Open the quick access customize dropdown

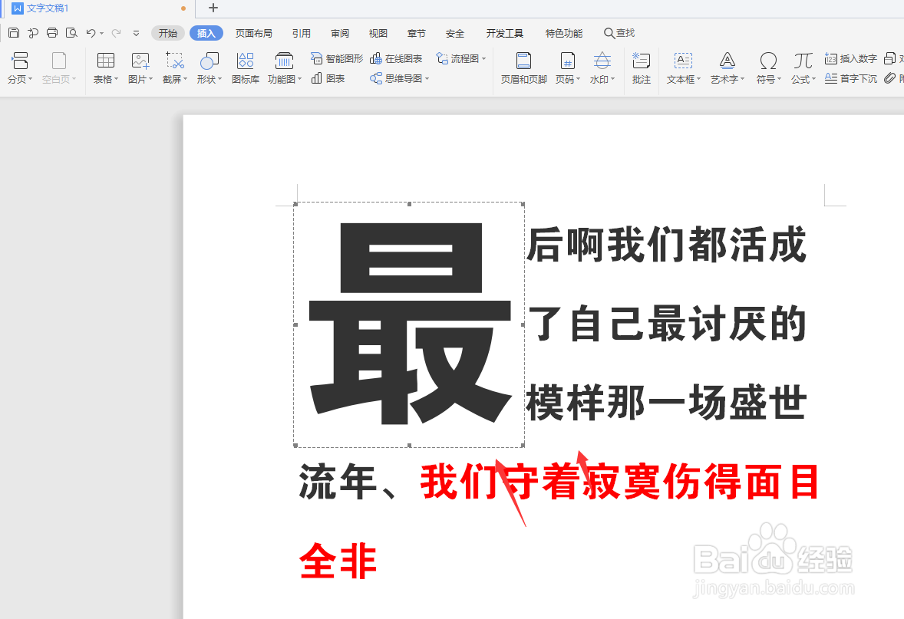pyautogui.click(x=136, y=34)
